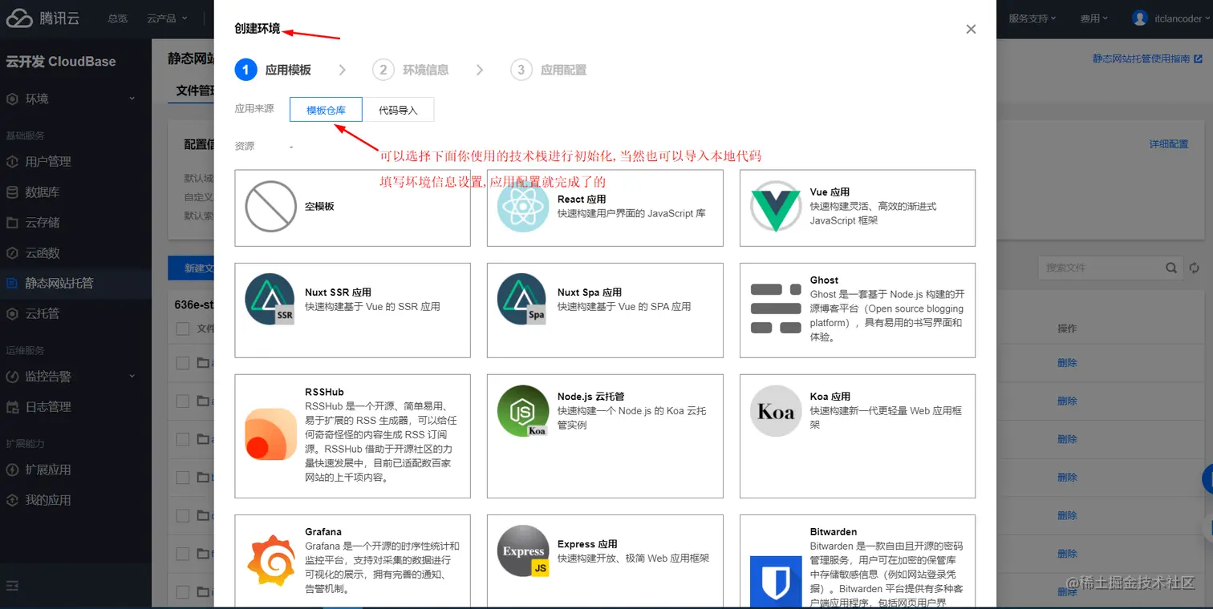The image size is (1213, 609).
Task: Click the Nuxt SSR 应用 logo
Action: click(x=270, y=299)
